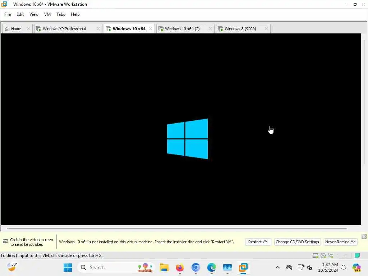The width and height of the screenshot is (368, 276).
Task: Open Change CD/DVD Settings
Action: tap(297, 242)
